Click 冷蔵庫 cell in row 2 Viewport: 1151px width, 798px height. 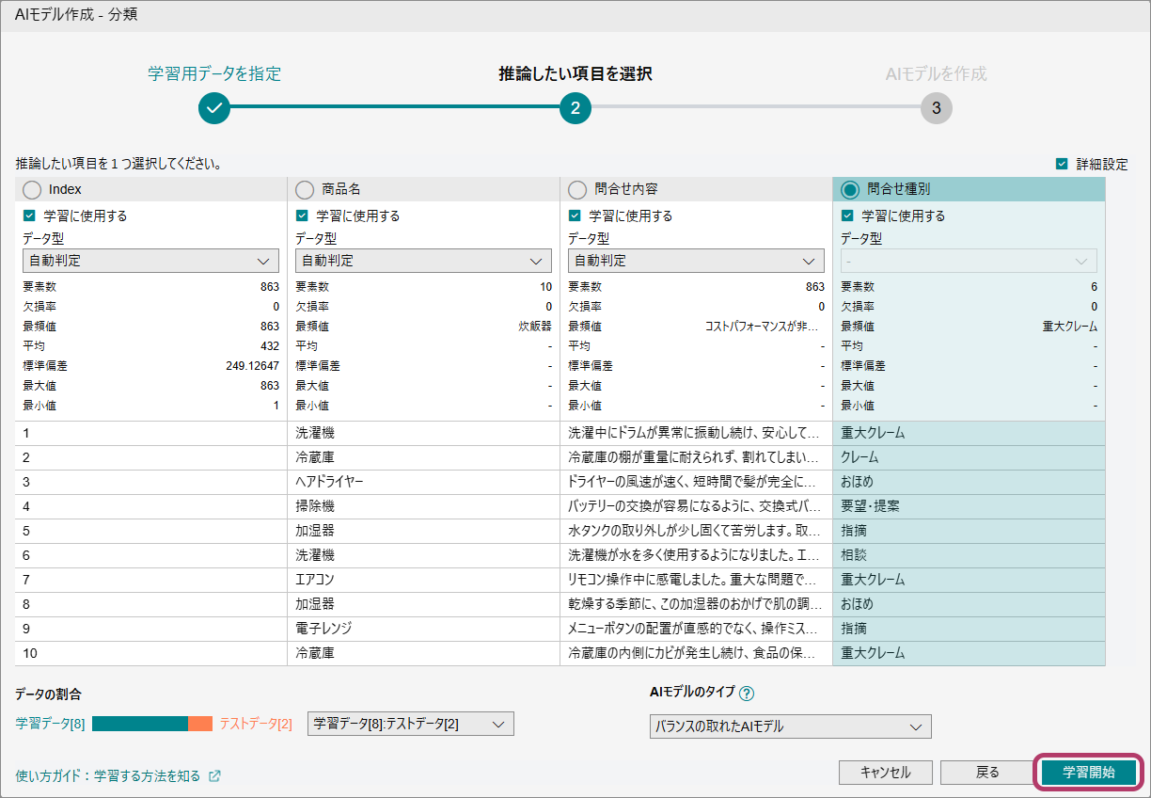423,457
